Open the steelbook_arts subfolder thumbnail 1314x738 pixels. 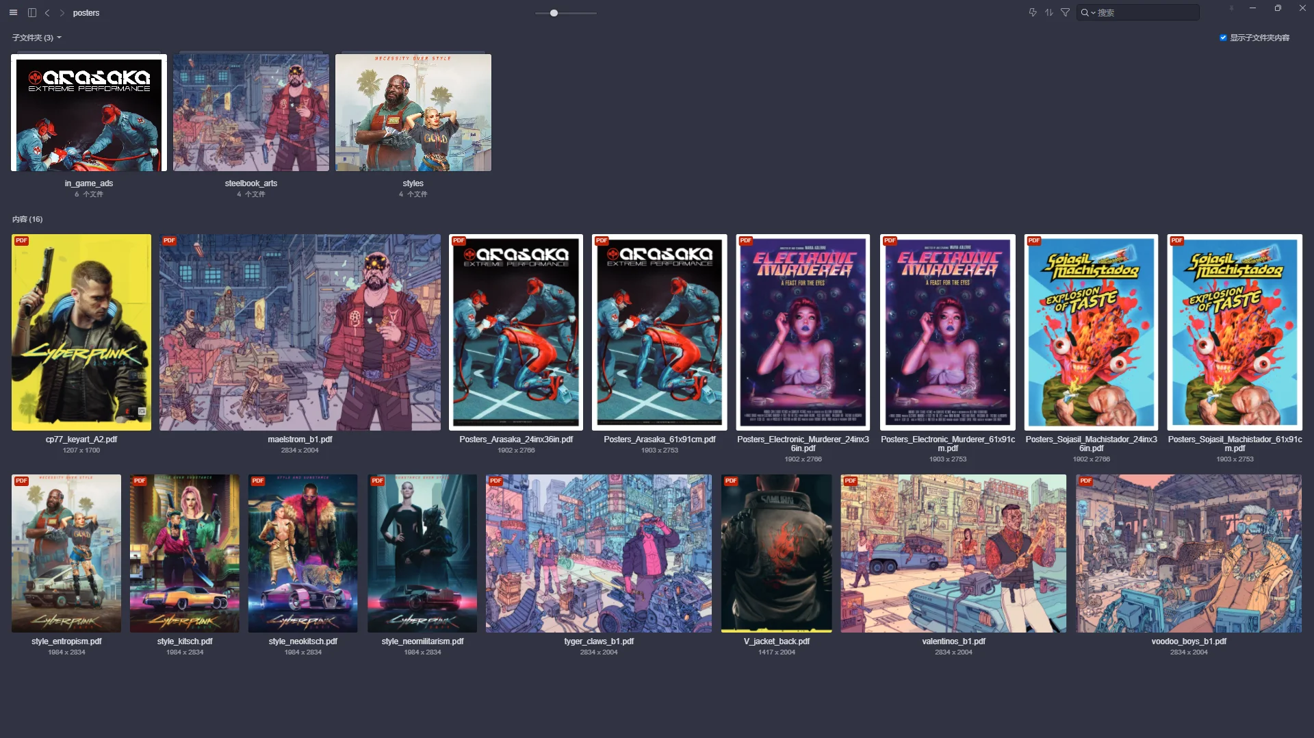point(251,113)
